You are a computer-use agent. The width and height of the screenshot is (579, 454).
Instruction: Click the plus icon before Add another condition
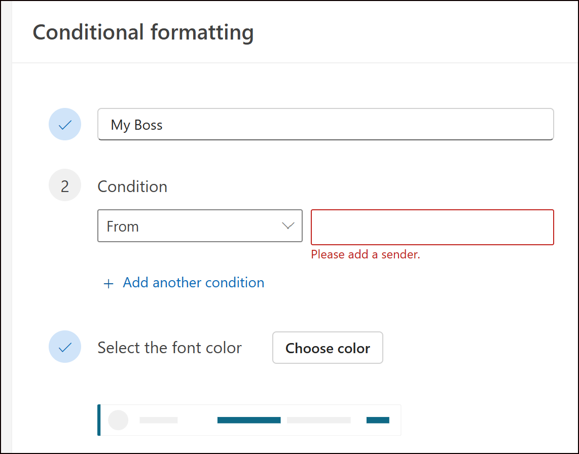click(x=108, y=284)
